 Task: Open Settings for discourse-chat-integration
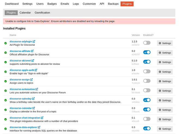point(165,119)
